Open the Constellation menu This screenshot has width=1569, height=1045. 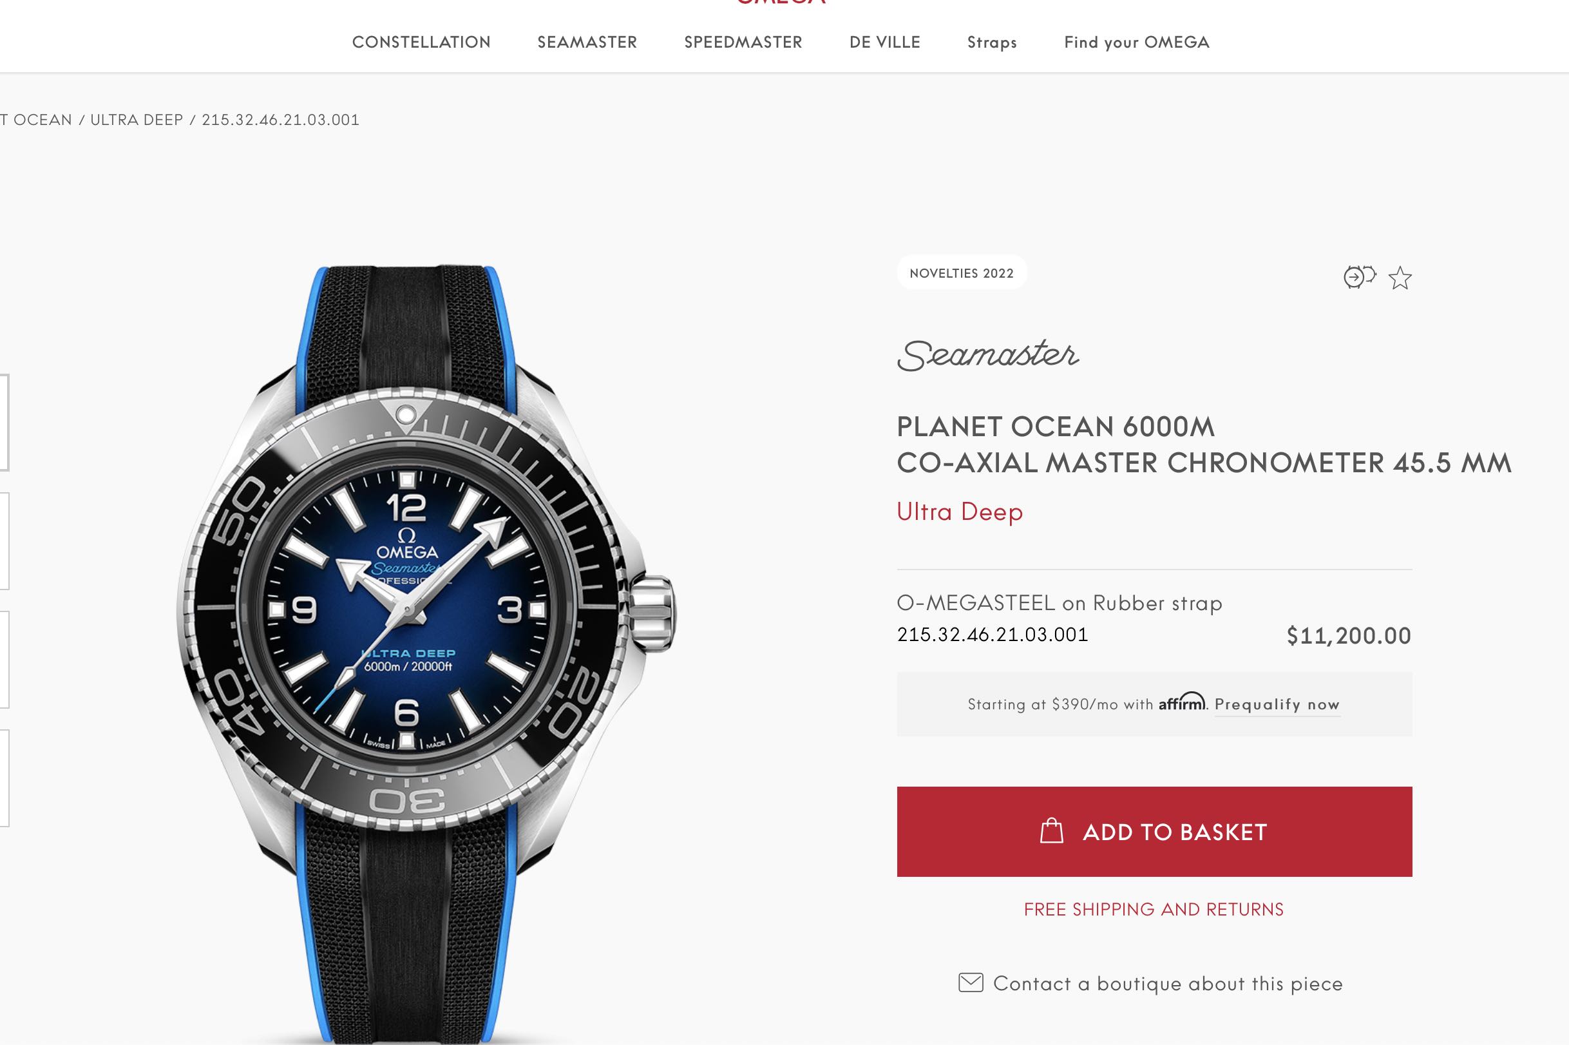[x=421, y=42]
